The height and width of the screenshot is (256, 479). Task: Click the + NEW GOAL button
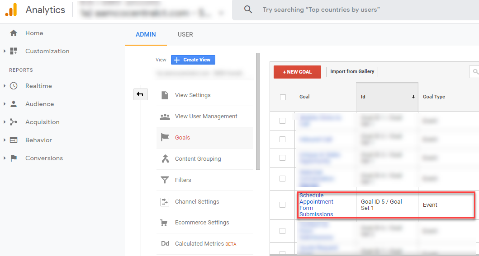pyautogui.click(x=297, y=72)
